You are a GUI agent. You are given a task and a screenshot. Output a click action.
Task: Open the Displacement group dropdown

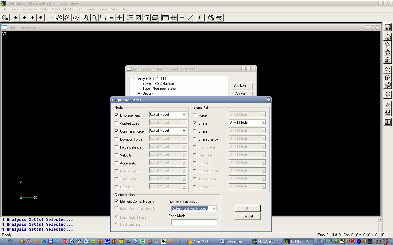click(184, 115)
